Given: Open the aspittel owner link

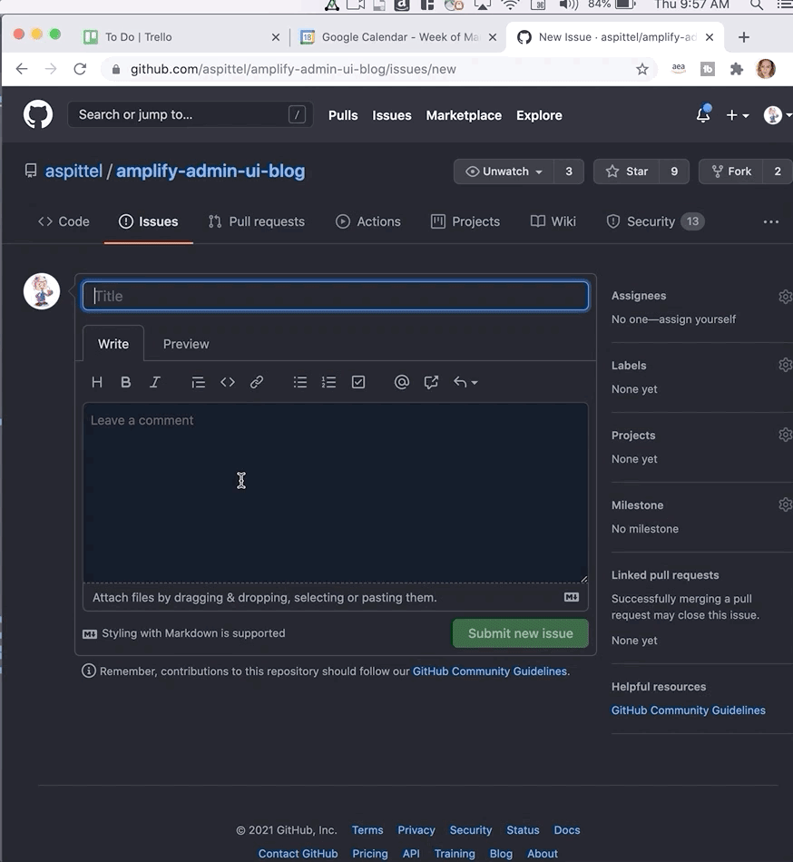Looking at the screenshot, I should (x=73, y=171).
